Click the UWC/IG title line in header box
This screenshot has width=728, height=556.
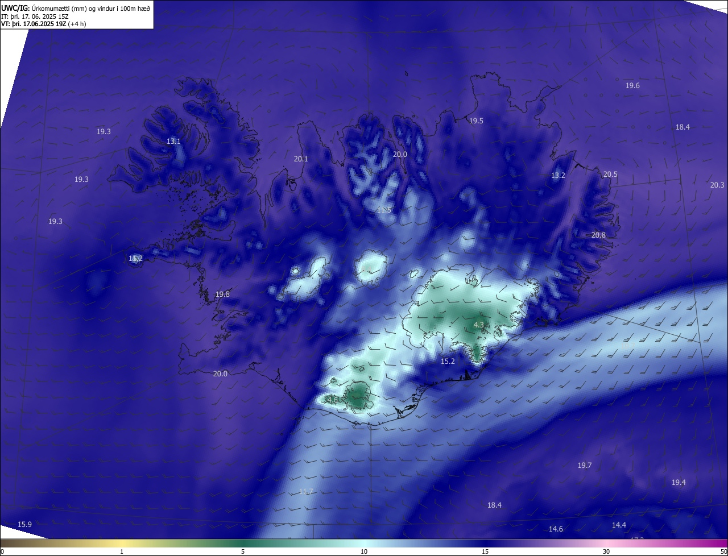pyautogui.click(x=76, y=8)
